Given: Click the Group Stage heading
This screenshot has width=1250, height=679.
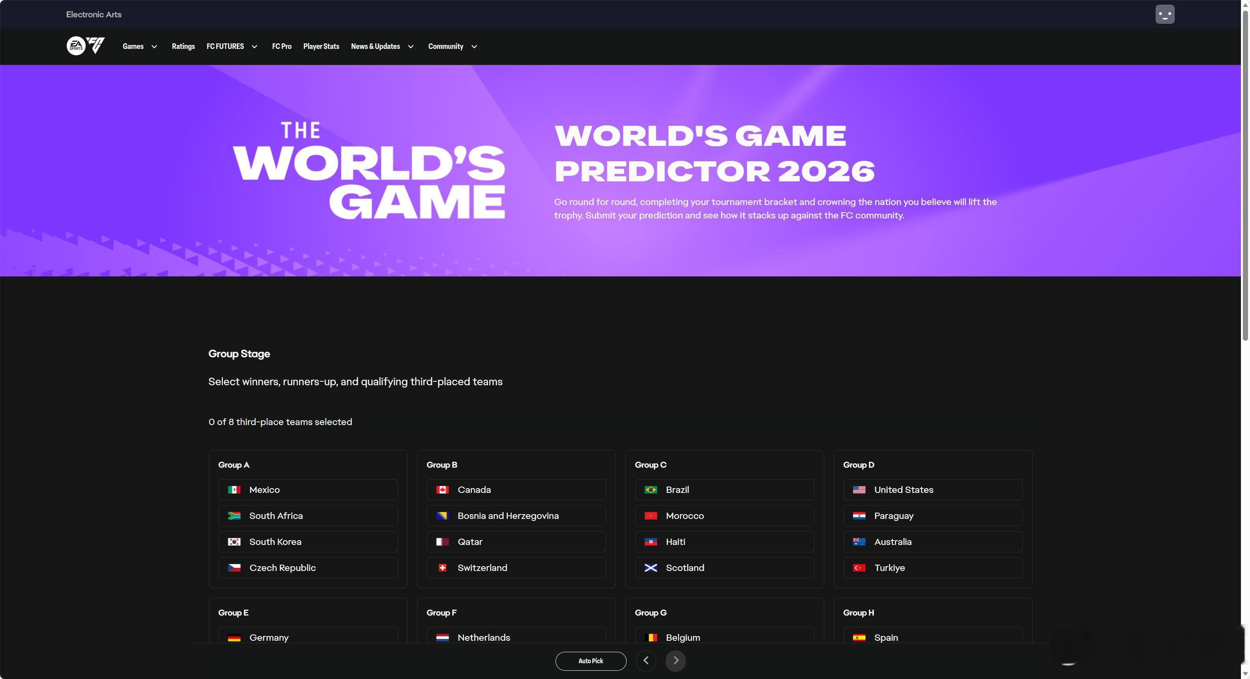Looking at the screenshot, I should [x=239, y=354].
